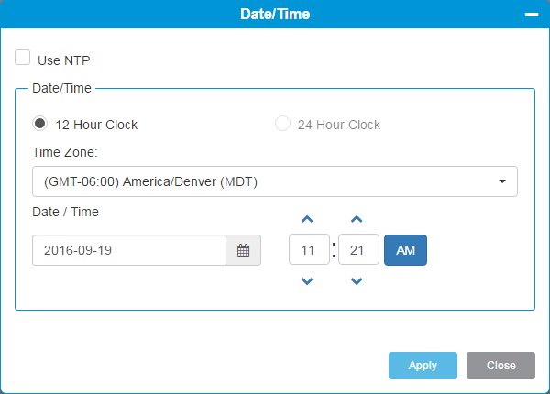Click the gray Close button

500,366
